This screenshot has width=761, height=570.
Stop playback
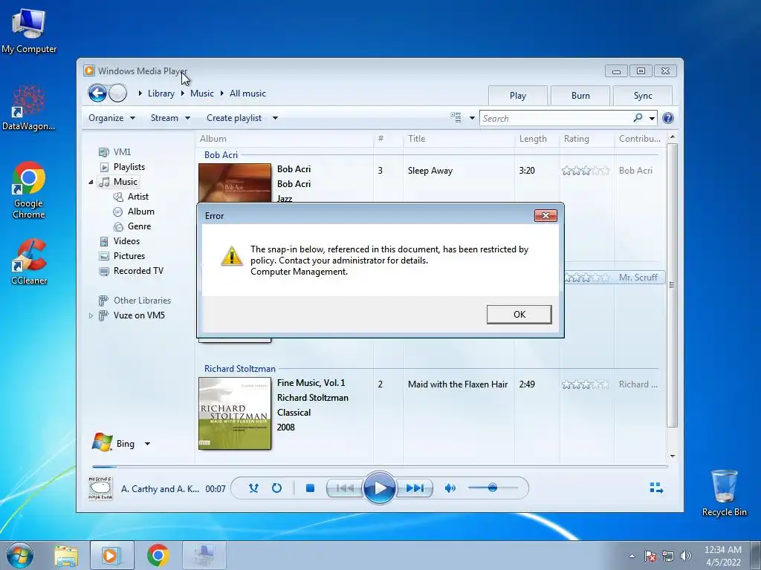(310, 488)
